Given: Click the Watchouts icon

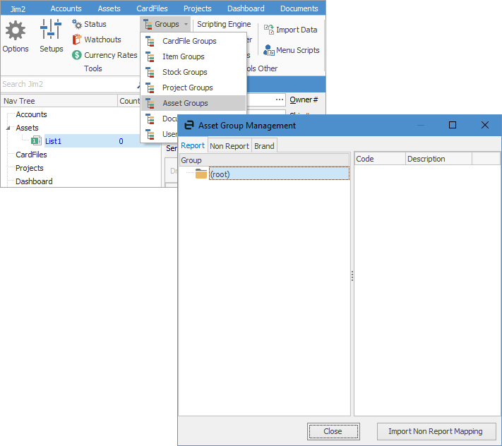Looking at the screenshot, I should (77, 40).
